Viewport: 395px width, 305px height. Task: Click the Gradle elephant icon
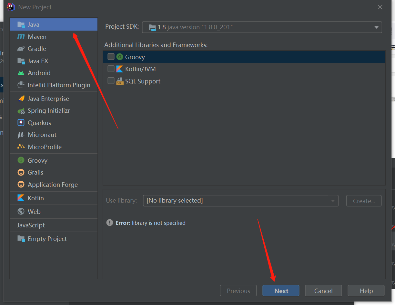[21, 49]
